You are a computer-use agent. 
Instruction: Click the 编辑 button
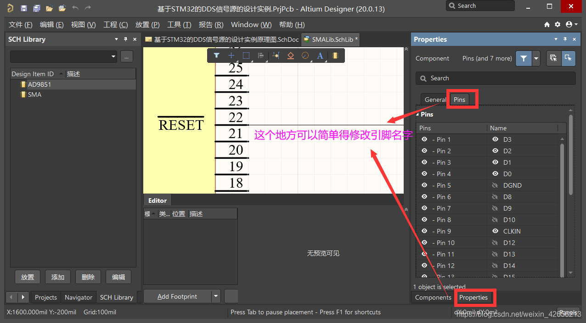(118, 277)
